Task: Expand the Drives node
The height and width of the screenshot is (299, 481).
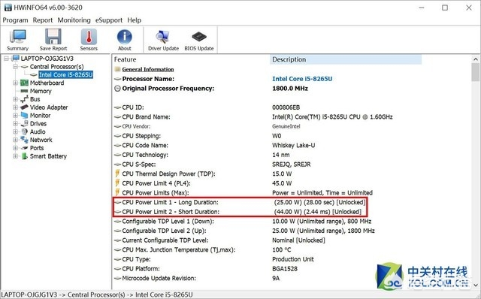Action: pos(15,124)
